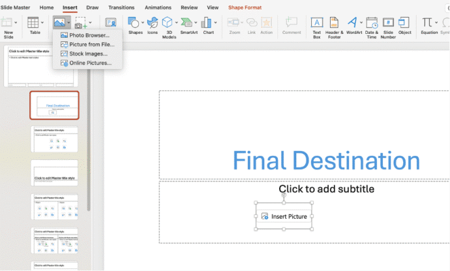Select the Final Destination layout thumbnail
The width and height of the screenshot is (450, 271).
tap(54, 104)
